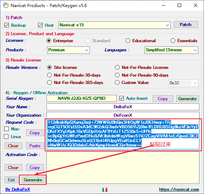Image resolution: width=204 pixels, height=194 pixels.
Task: Click the Your Name input field
Action: tap(123, 107)
